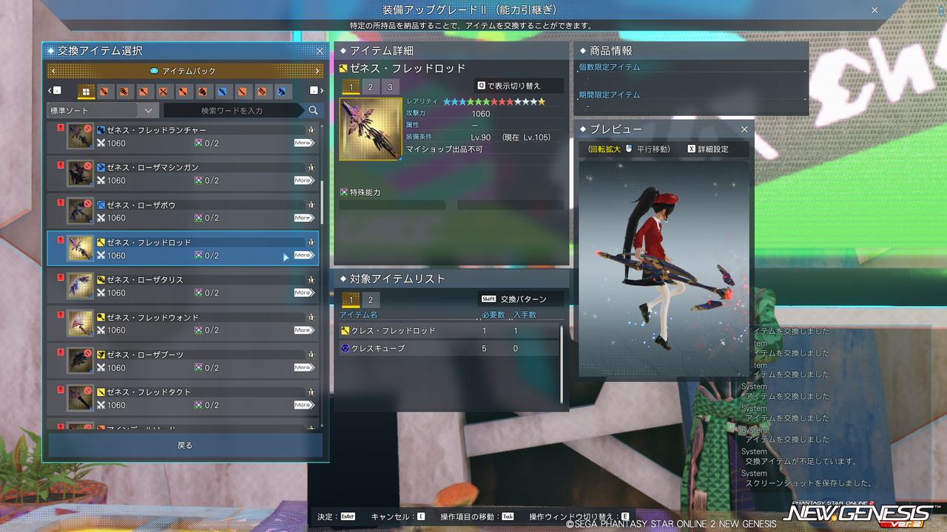The width and height of the screenshot is (947, 532).
Task: Switch to item detail tab 1
Action: point(351,86)
